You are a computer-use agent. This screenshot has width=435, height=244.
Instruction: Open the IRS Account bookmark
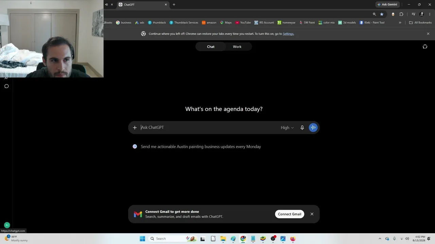[x=264, y=23]
